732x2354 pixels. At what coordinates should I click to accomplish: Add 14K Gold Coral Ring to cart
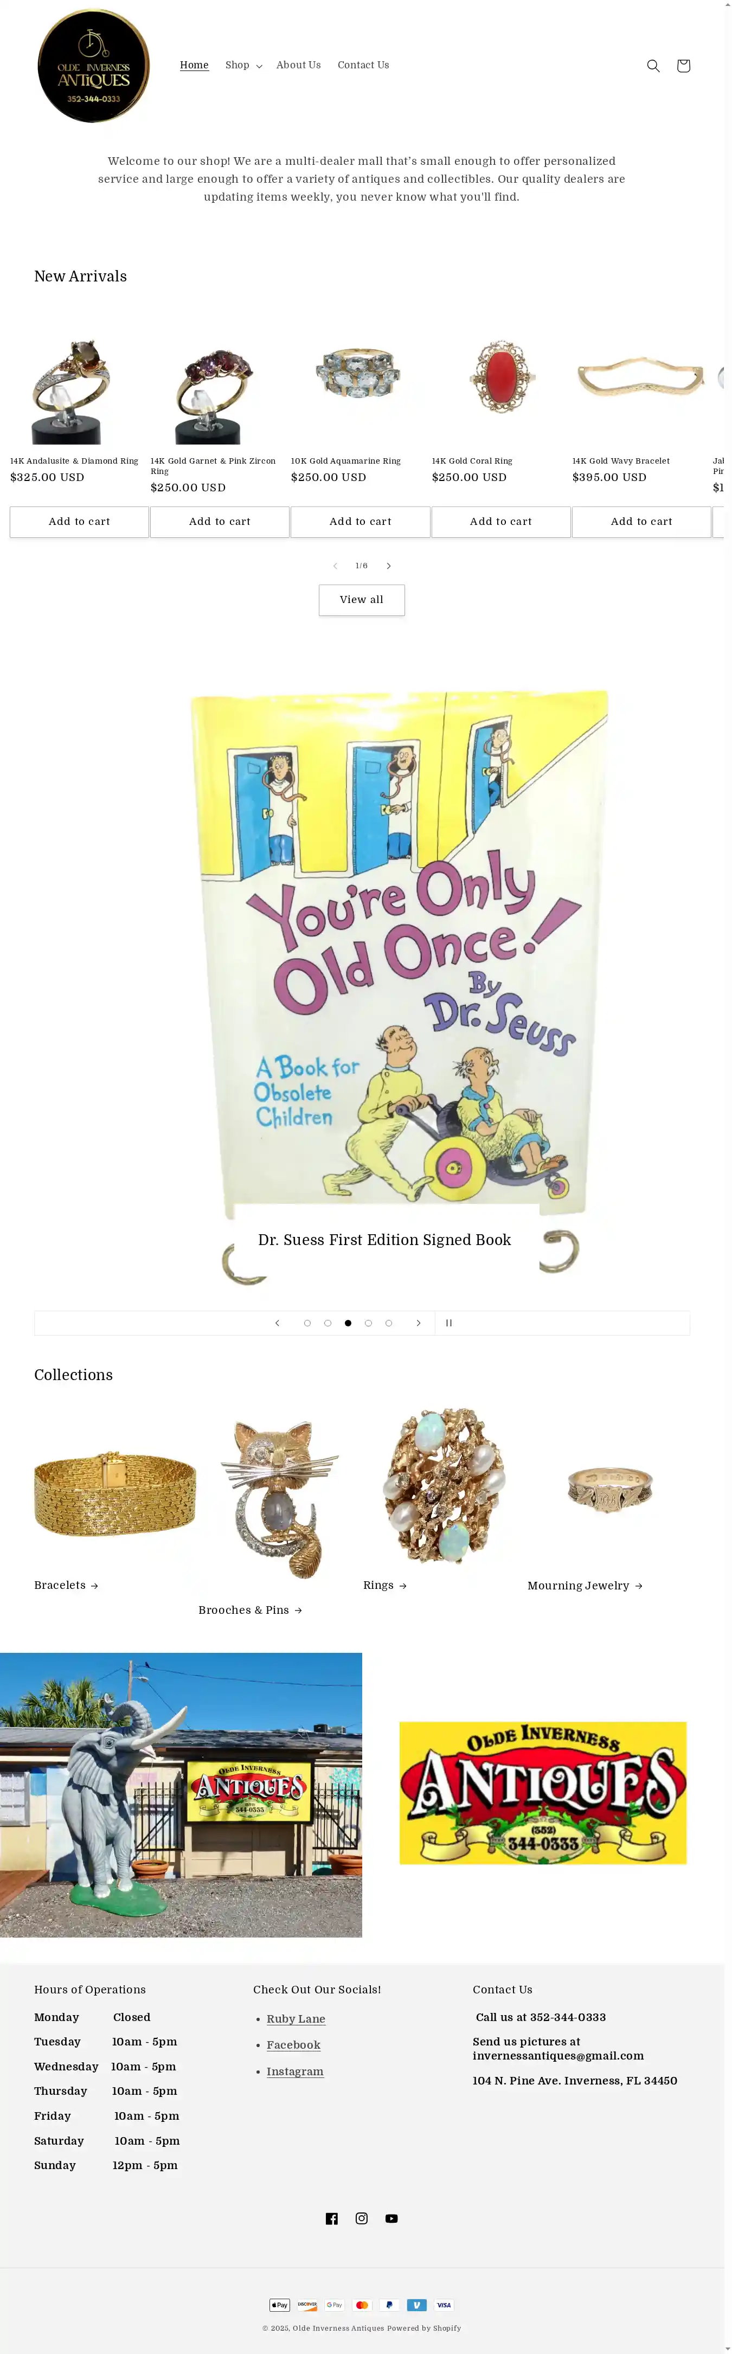501,522
